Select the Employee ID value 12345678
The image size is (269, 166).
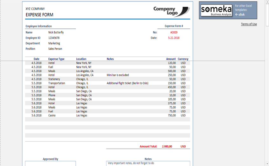click(54, 38)
